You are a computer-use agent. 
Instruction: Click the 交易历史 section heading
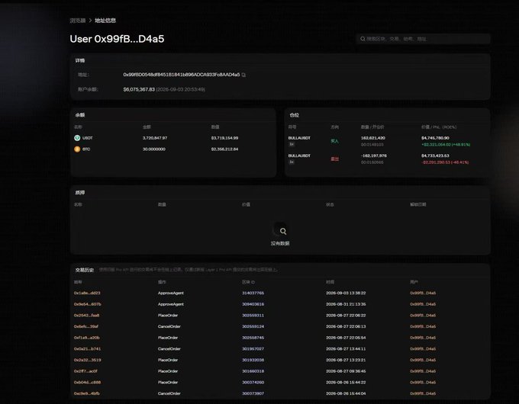coord(85,270)
